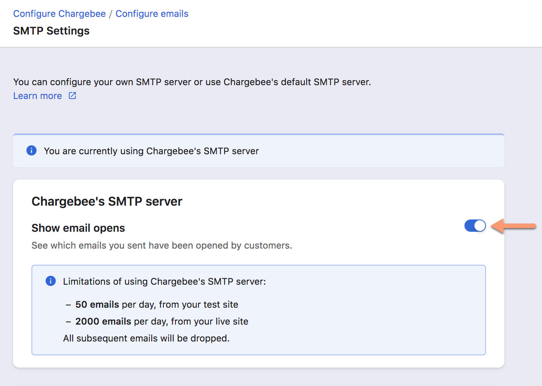Click the orange arrow pointing at the toggle
Viewport: 542px width, 386px height.
[514, 226]
